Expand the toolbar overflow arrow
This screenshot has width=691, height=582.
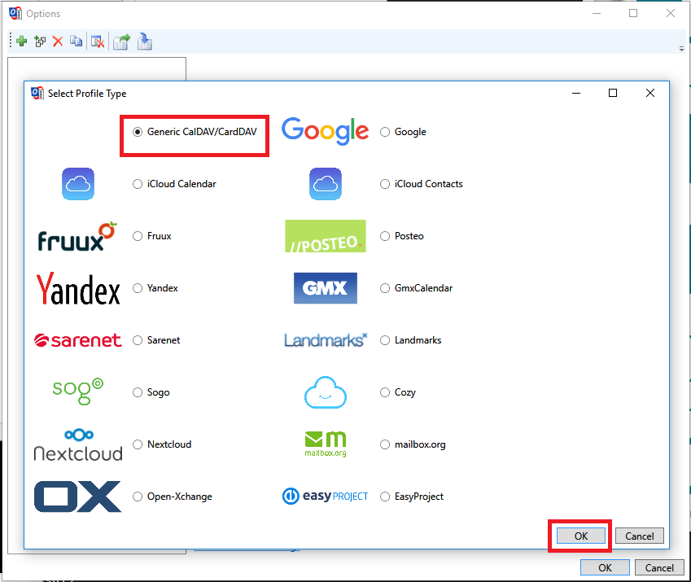681,49
